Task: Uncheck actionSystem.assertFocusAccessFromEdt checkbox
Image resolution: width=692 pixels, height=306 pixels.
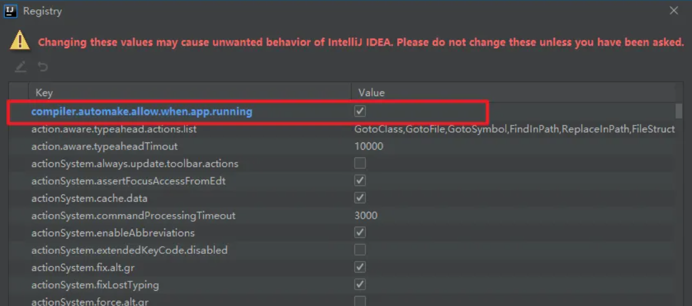Action: (x=360, y=181)
